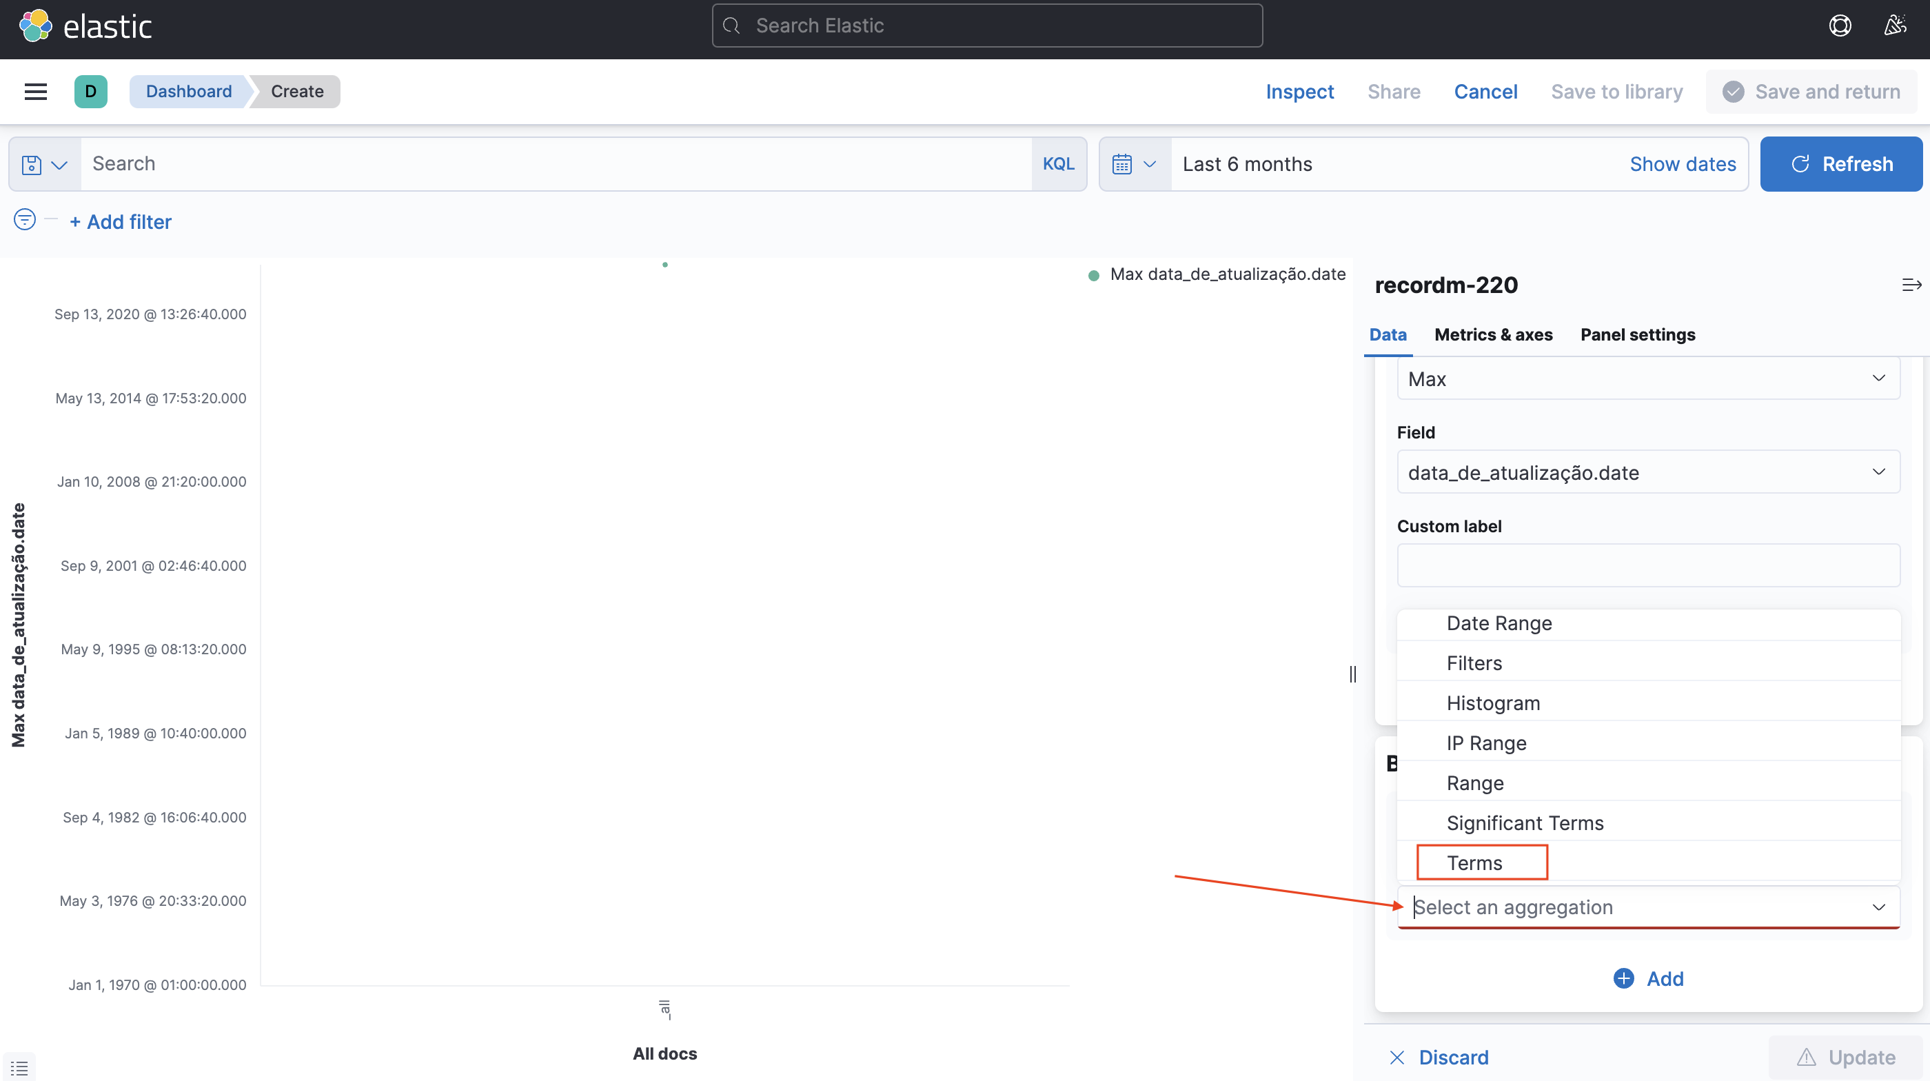Open the Metrics & axes tab
The image size is (1930, 1081).
pyautogui.click(x=1492, y=334)
